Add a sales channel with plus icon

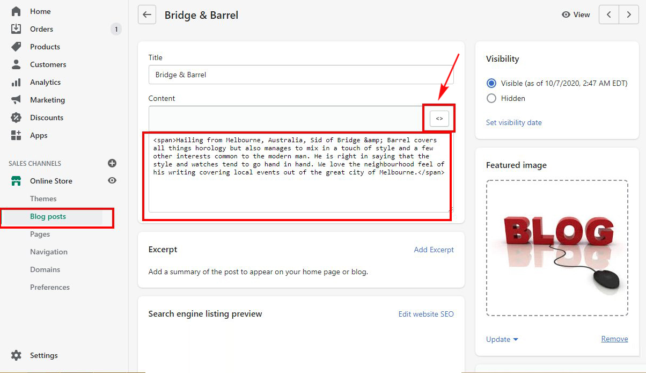click(112, 163)
